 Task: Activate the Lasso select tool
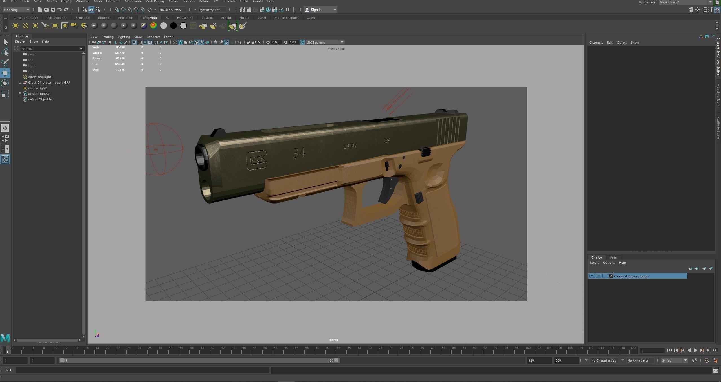(5, 52)
